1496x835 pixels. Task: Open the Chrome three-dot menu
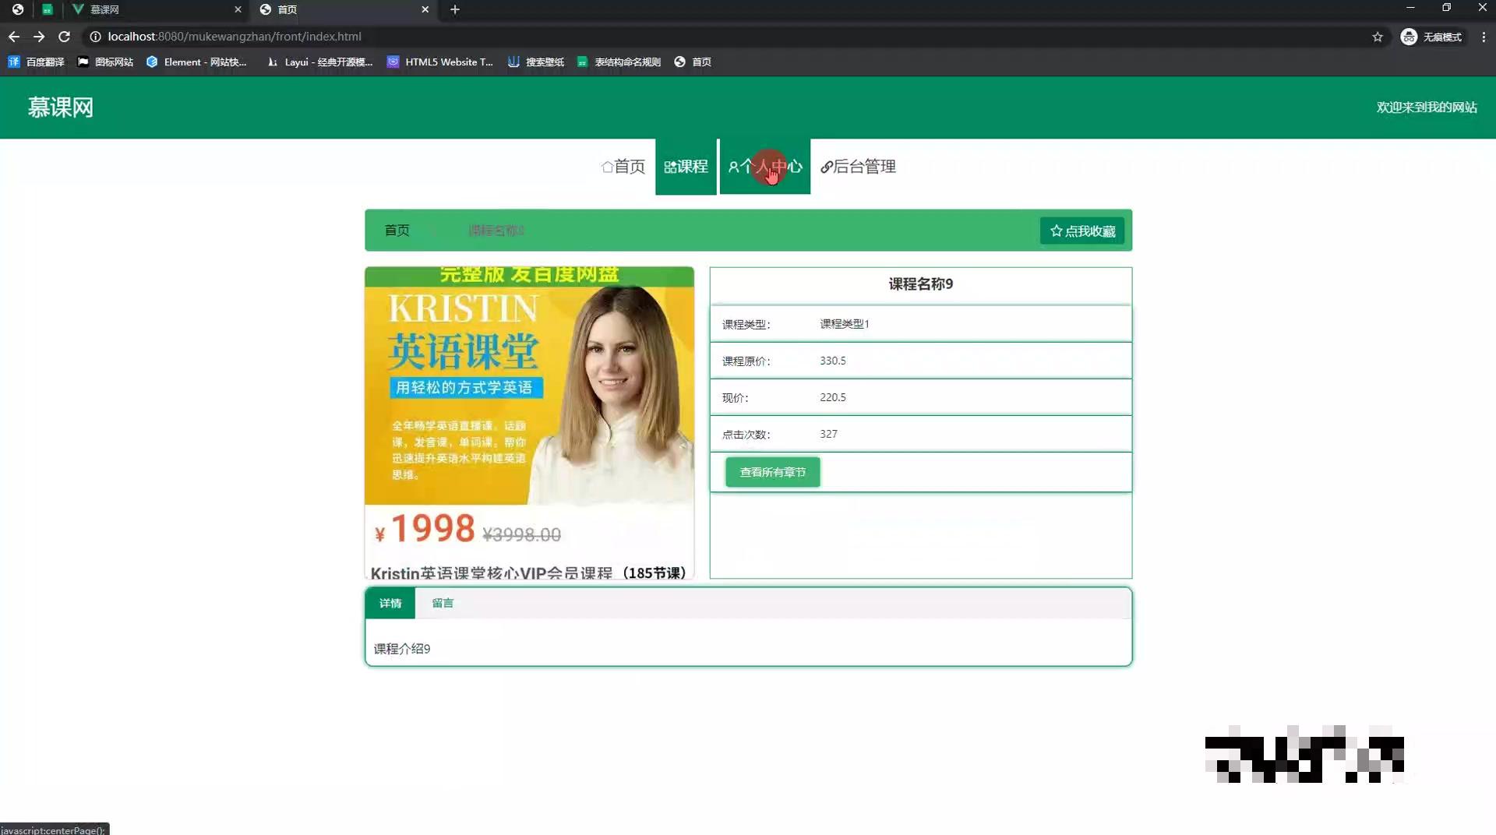(1483, 37)
